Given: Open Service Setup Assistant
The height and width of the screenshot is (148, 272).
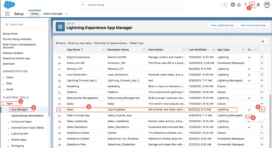Looking at the screenshot, I should 17,39.
